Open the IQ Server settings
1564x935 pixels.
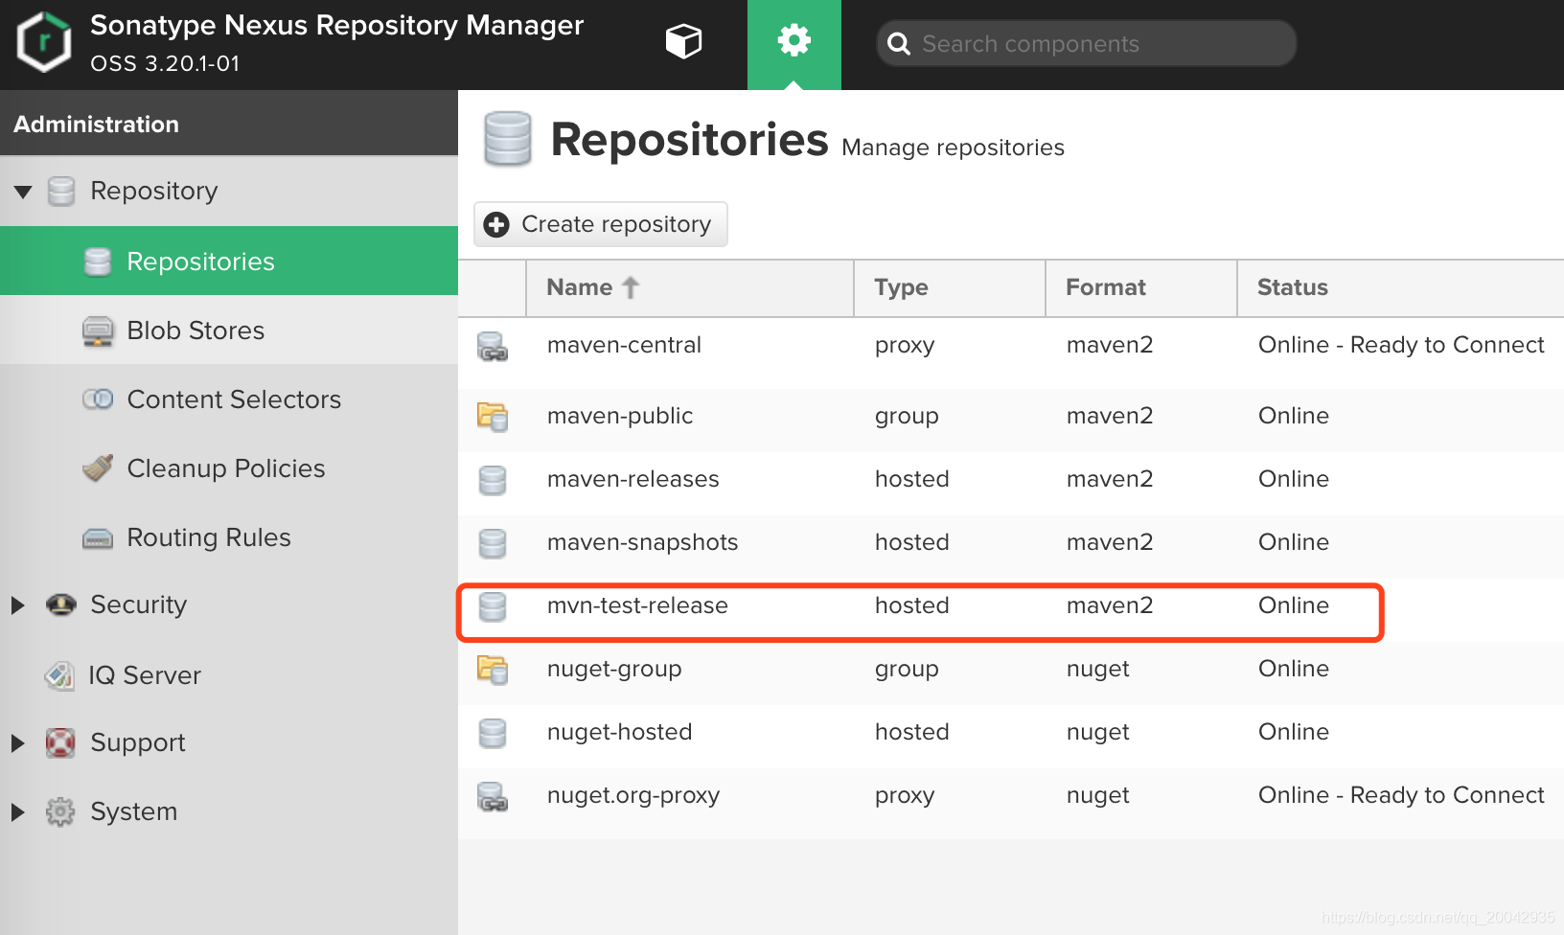click(x=144, y=675)
